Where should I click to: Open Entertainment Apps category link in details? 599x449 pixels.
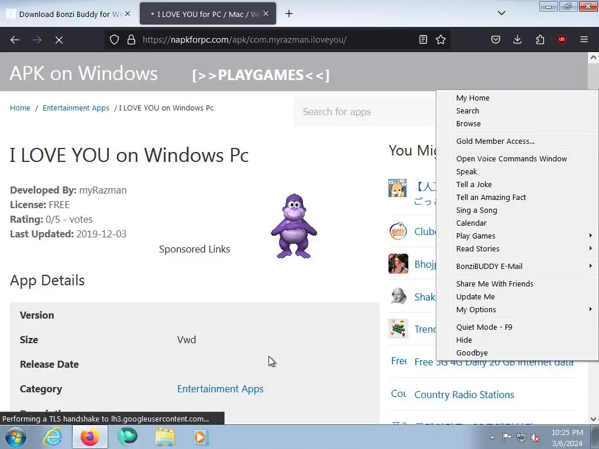220,389
